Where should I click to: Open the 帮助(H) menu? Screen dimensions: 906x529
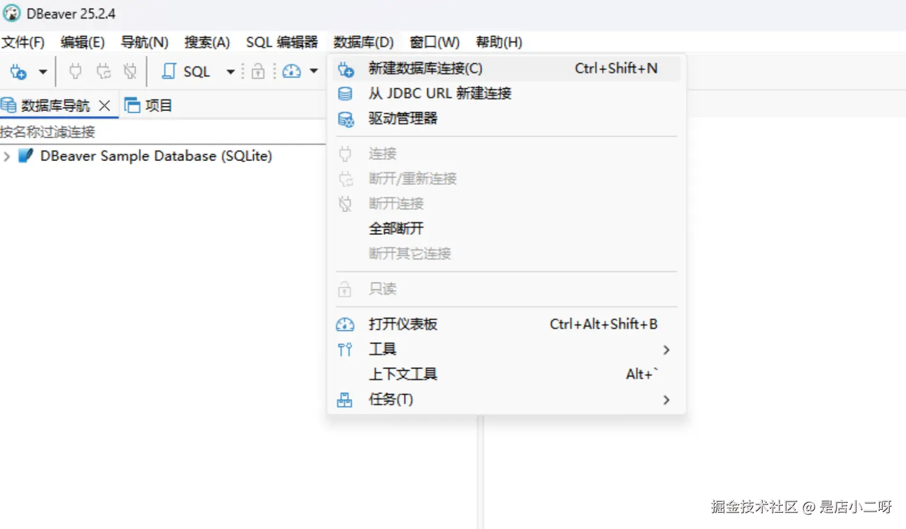tap(499, 42)
